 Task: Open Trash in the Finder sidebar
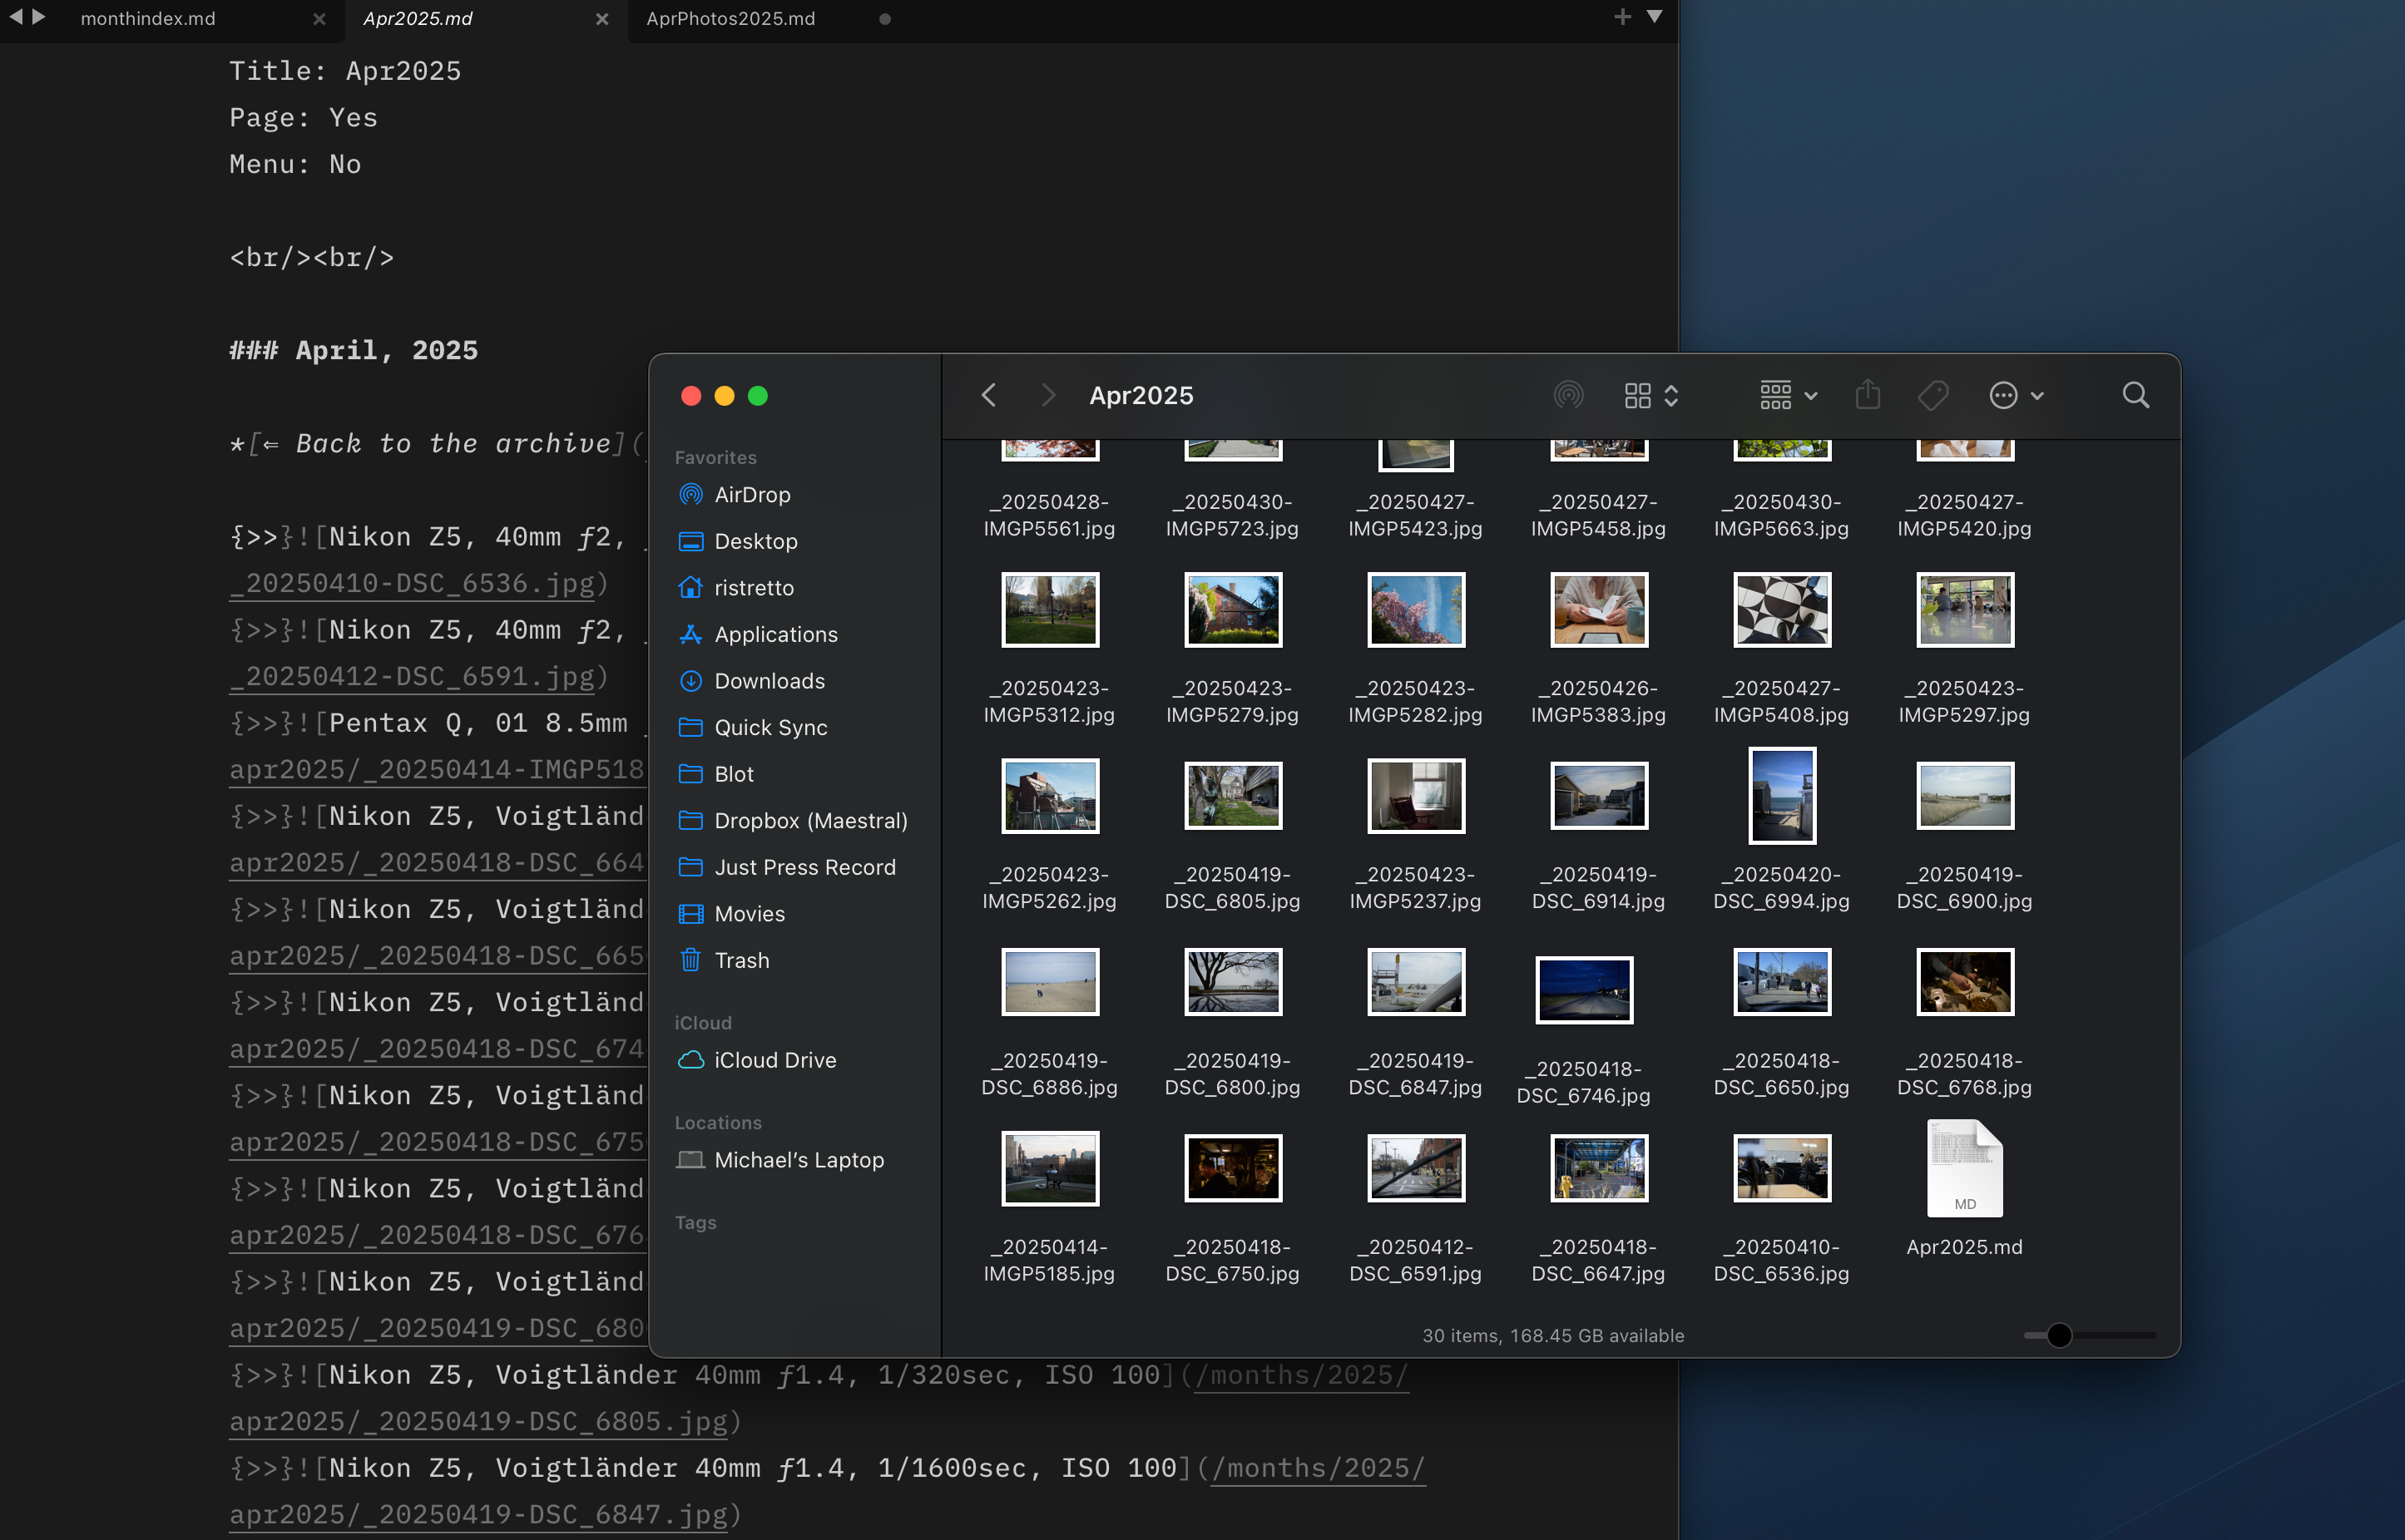pyautogui.click(x=723, y=960)
